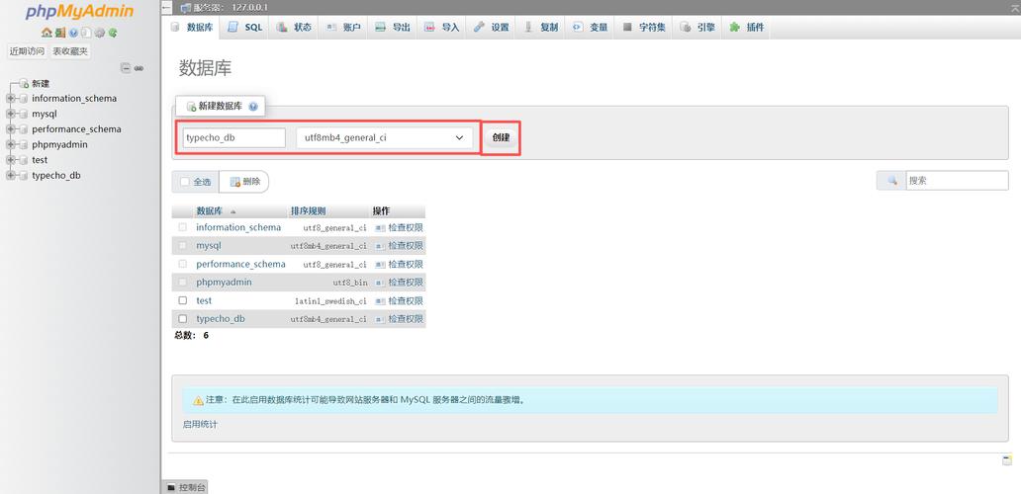The height and width of the screenshot is (494, 1021).
Task: Open the 引擎 tab
Action: 697,28
